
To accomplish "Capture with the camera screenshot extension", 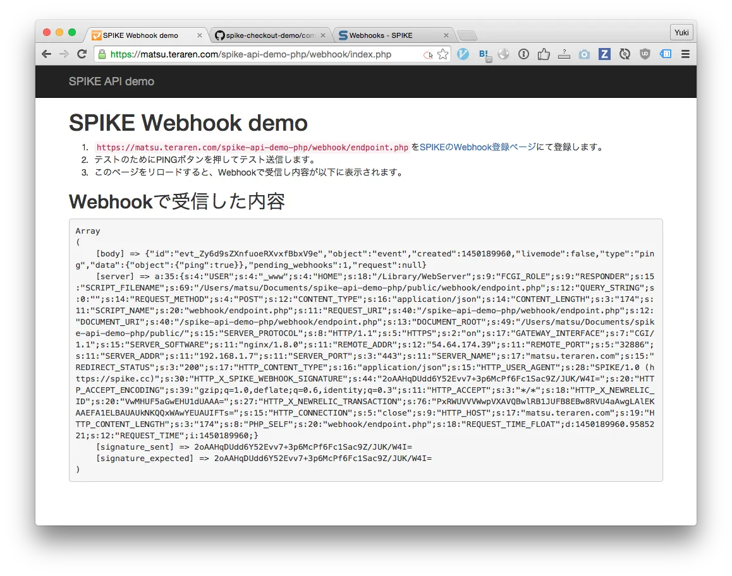I will pos(584,54).
